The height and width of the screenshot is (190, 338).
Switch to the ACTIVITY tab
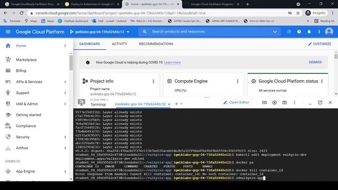coord(119,44)
